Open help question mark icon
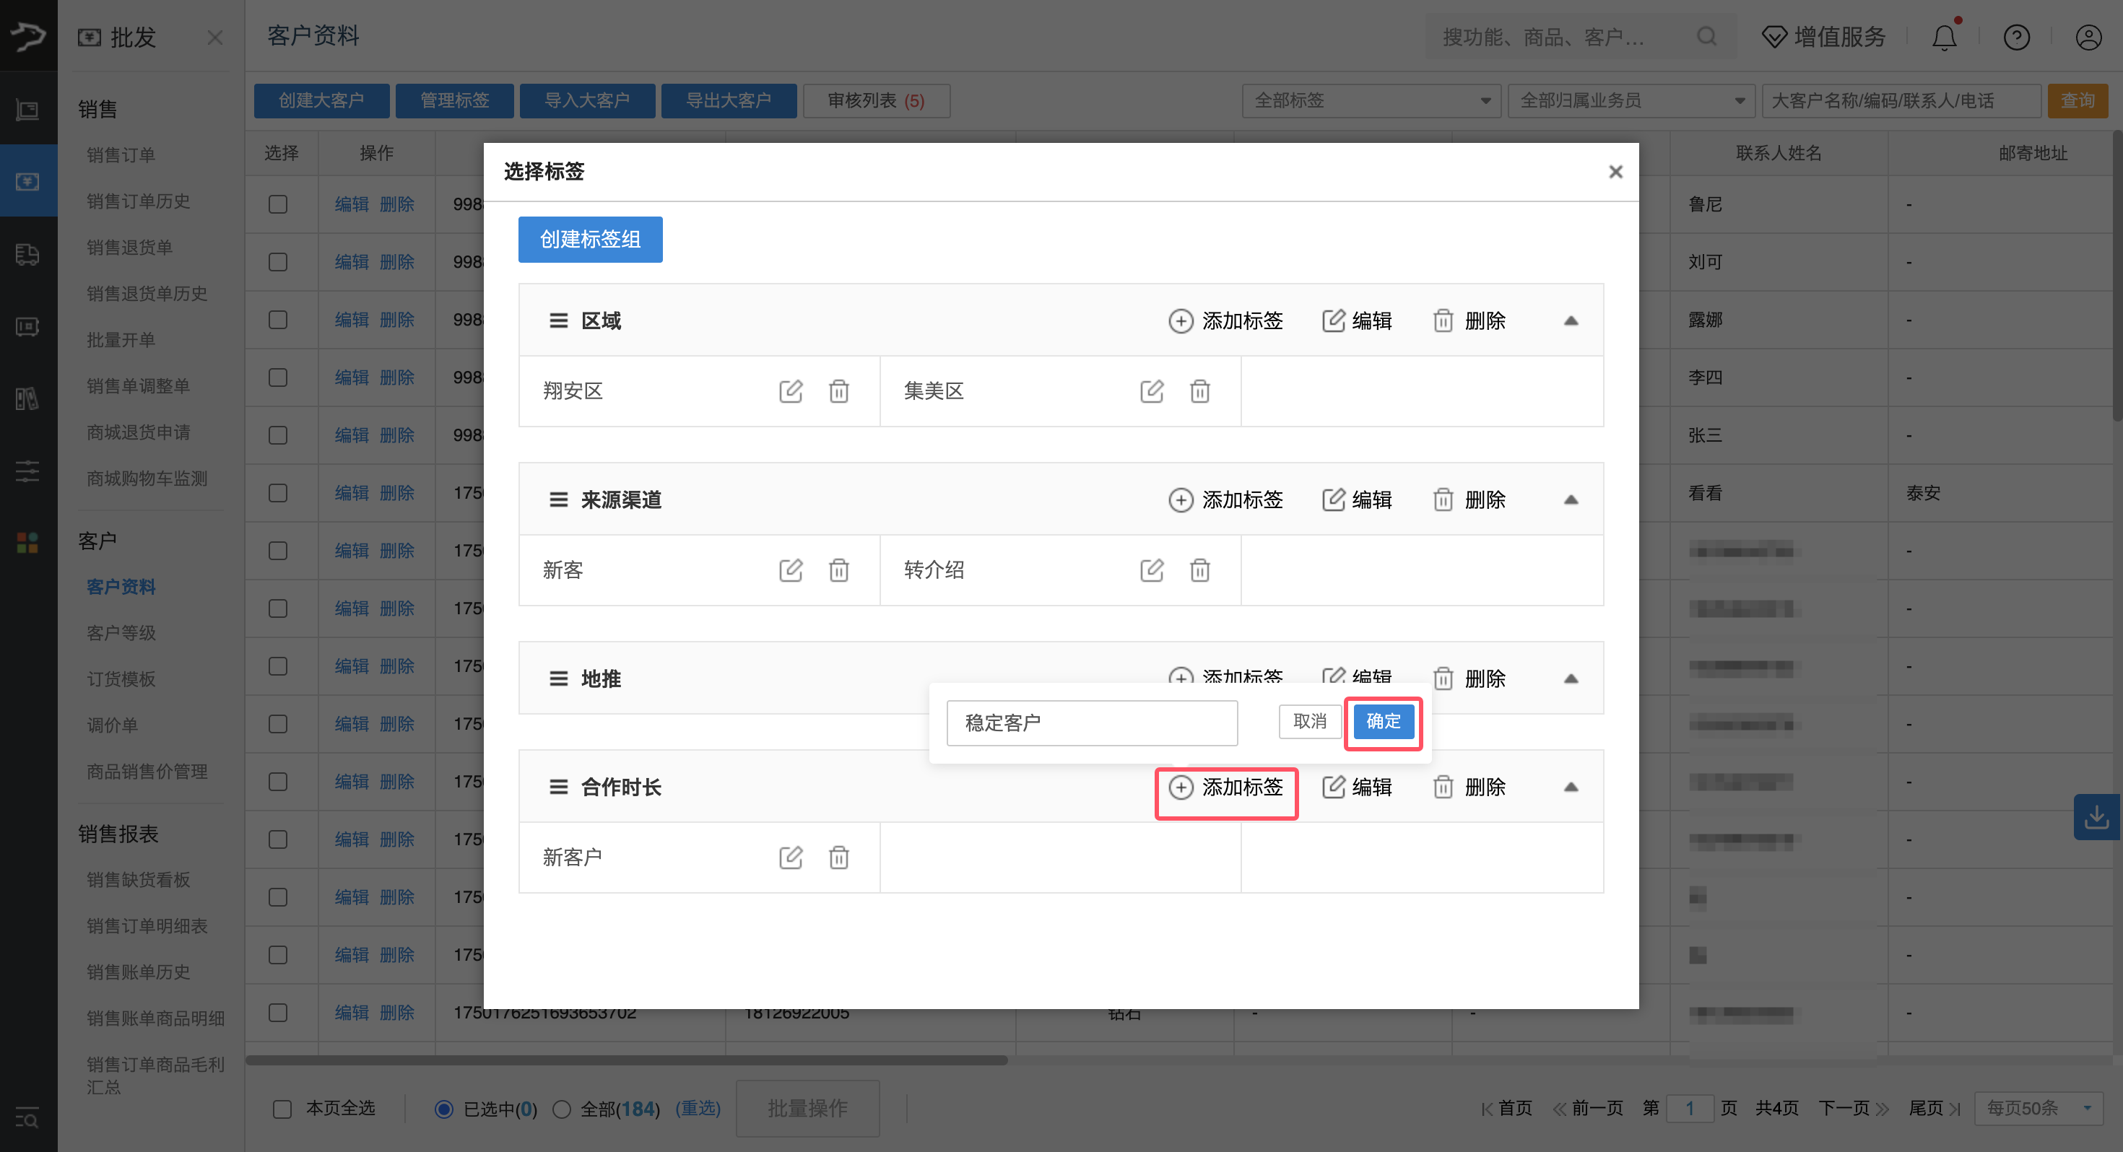The width and height of the screenshot is (2123, 1152). (x=2016, y=38)
